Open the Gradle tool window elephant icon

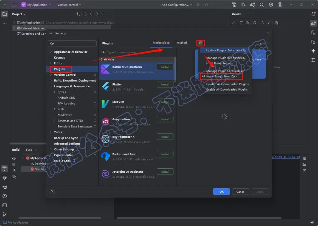point(313,23)
